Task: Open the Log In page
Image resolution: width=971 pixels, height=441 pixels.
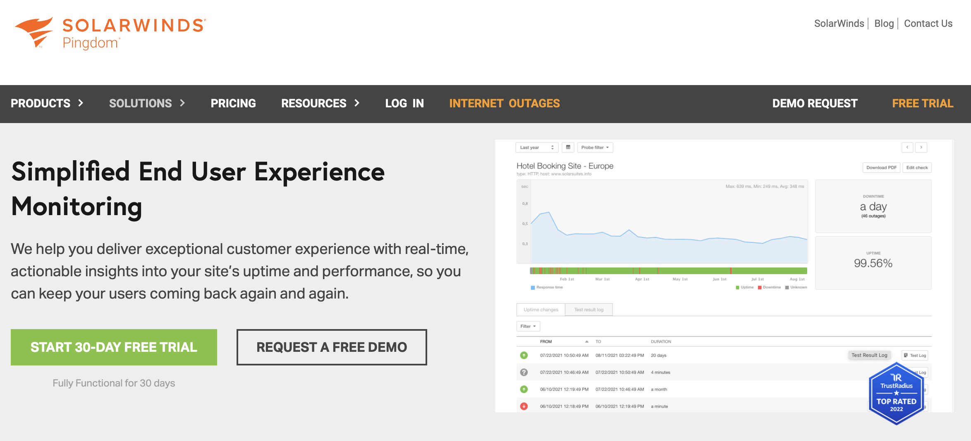Action: click(404, 103)
